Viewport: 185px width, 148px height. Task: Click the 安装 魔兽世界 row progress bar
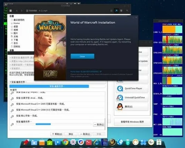pyautogui.click(x=54, y=124)
